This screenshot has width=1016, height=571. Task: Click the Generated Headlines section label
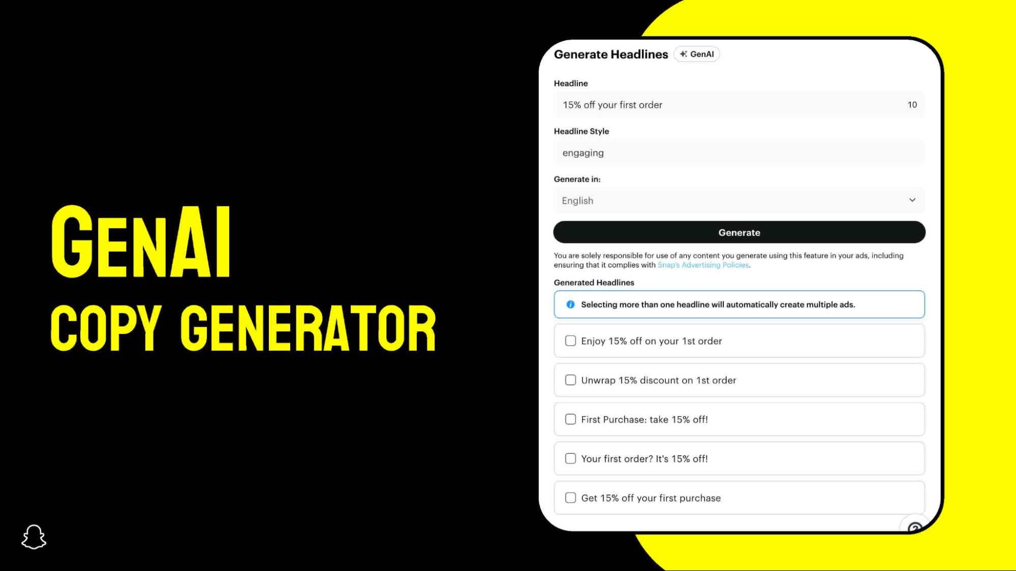tap(594, 282)
